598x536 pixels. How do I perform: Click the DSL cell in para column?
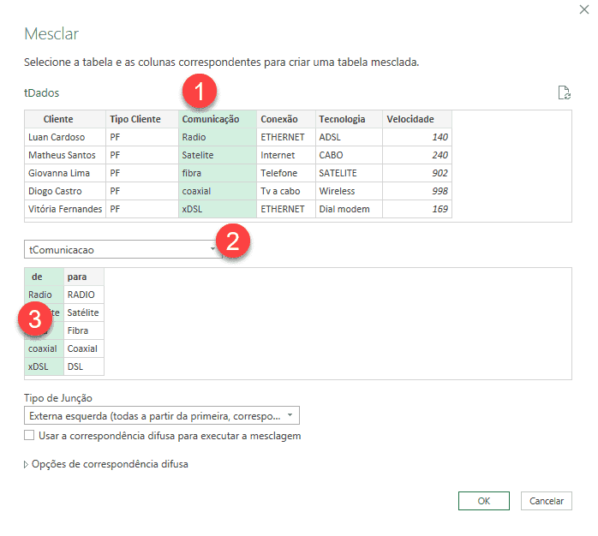point(84,366)
